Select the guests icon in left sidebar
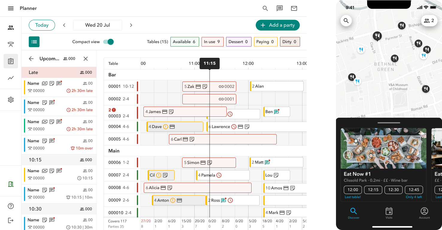This screenshot has width=442, height=230. [x=11, y=28]
